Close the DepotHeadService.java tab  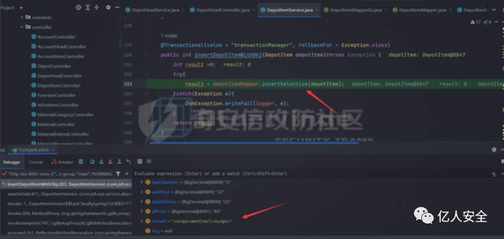[183, 10]
